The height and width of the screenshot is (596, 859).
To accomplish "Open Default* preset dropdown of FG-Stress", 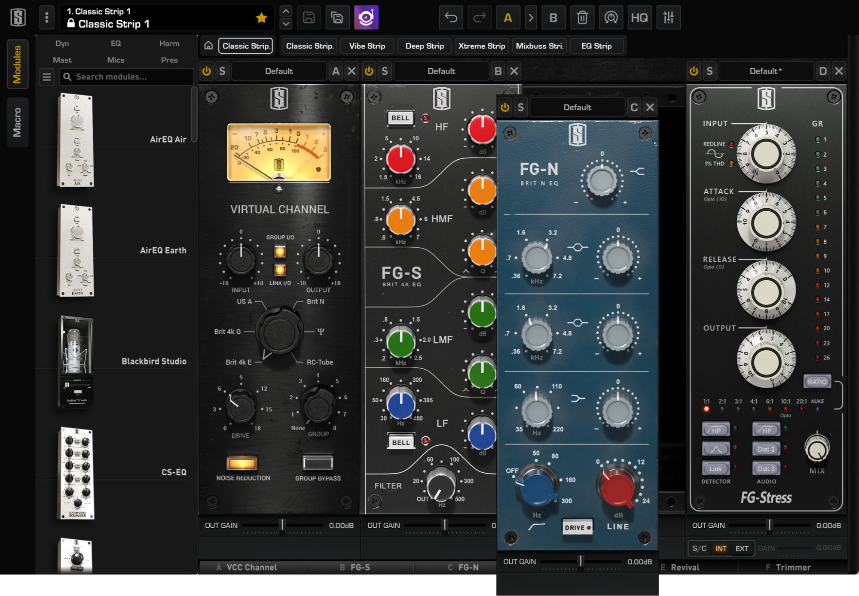I will [x=766, y=71].
